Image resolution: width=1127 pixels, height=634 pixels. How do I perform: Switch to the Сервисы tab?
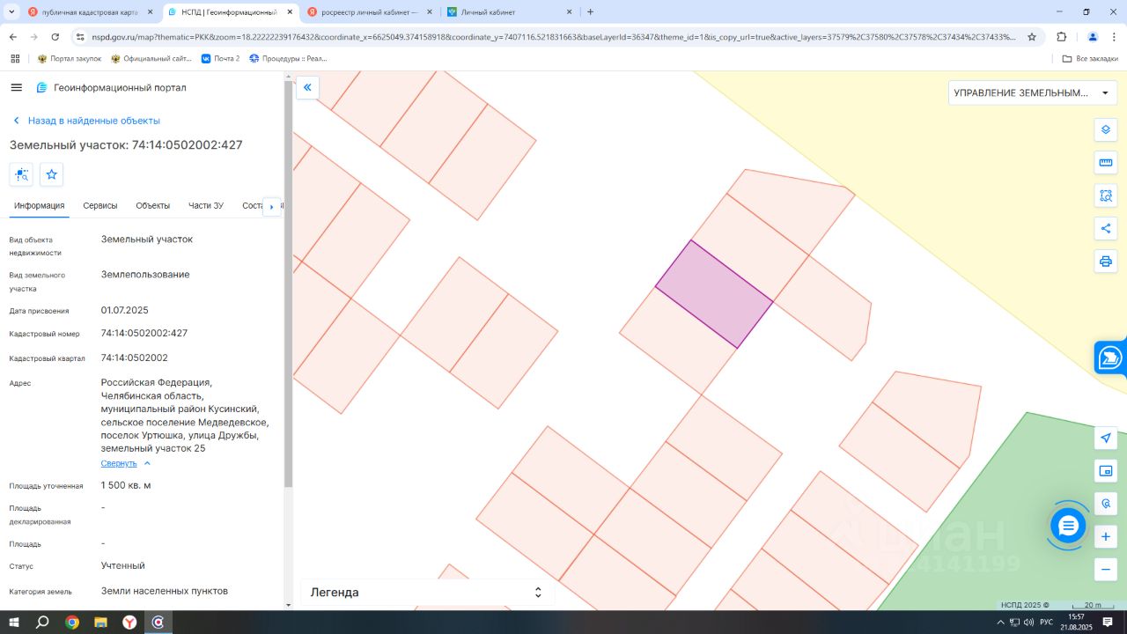(x=100, y=206)
